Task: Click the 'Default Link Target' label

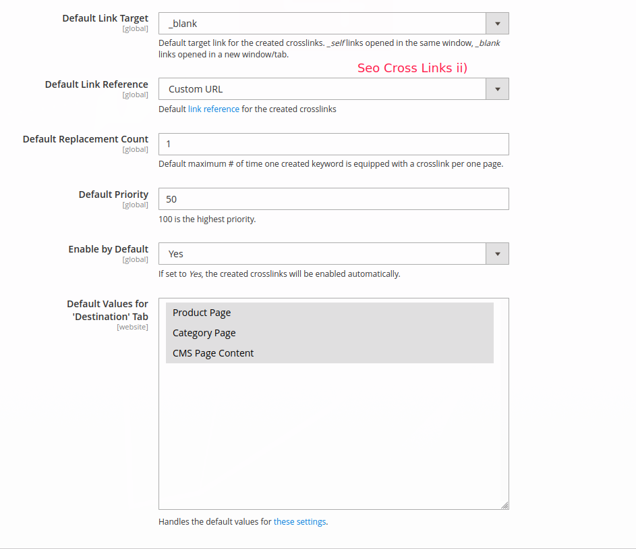Action: 105,18
